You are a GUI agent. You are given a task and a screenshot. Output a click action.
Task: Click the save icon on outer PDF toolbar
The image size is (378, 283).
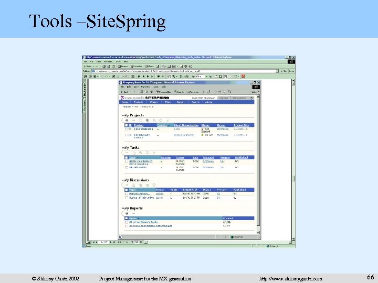86,77
